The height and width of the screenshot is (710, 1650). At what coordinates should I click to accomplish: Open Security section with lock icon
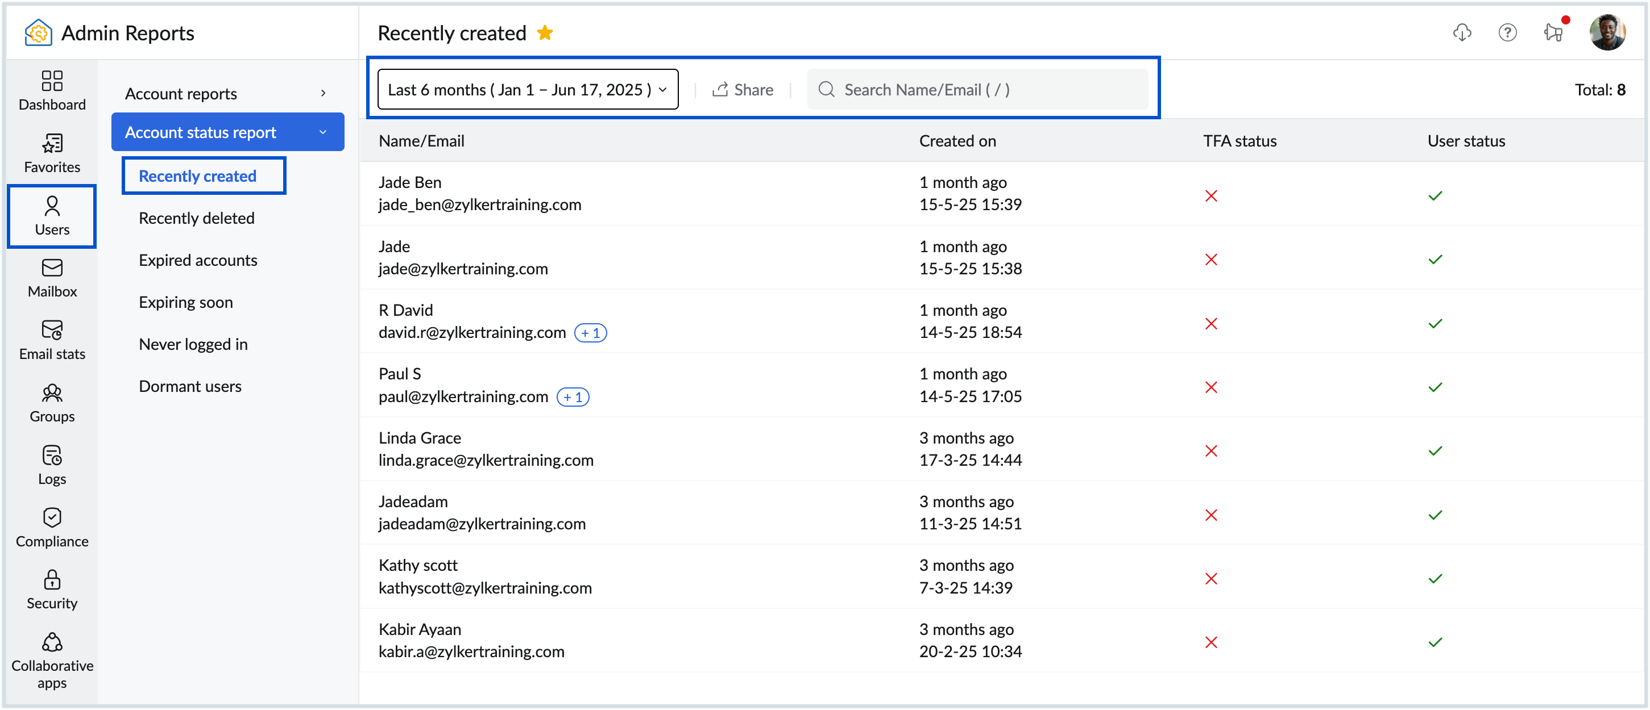coord(52,589)
